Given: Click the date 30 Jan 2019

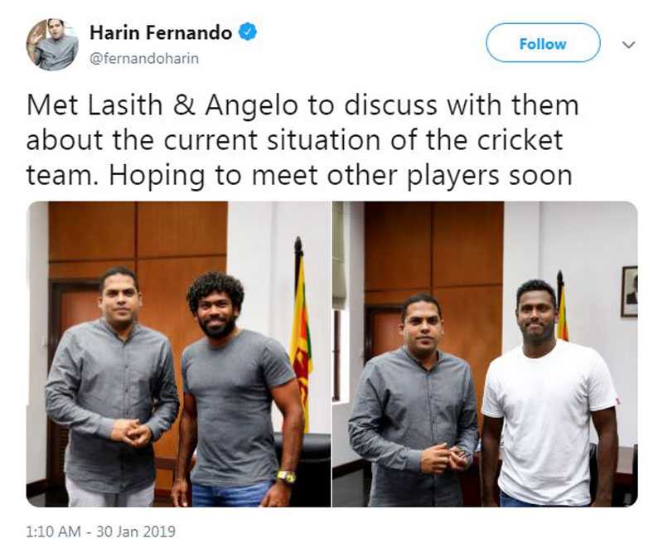Looking at the screenshot, I should [136, 531].
